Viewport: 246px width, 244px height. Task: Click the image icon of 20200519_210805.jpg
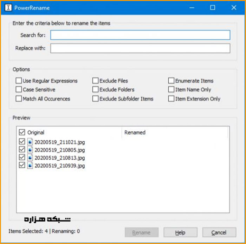pos(30,150)
